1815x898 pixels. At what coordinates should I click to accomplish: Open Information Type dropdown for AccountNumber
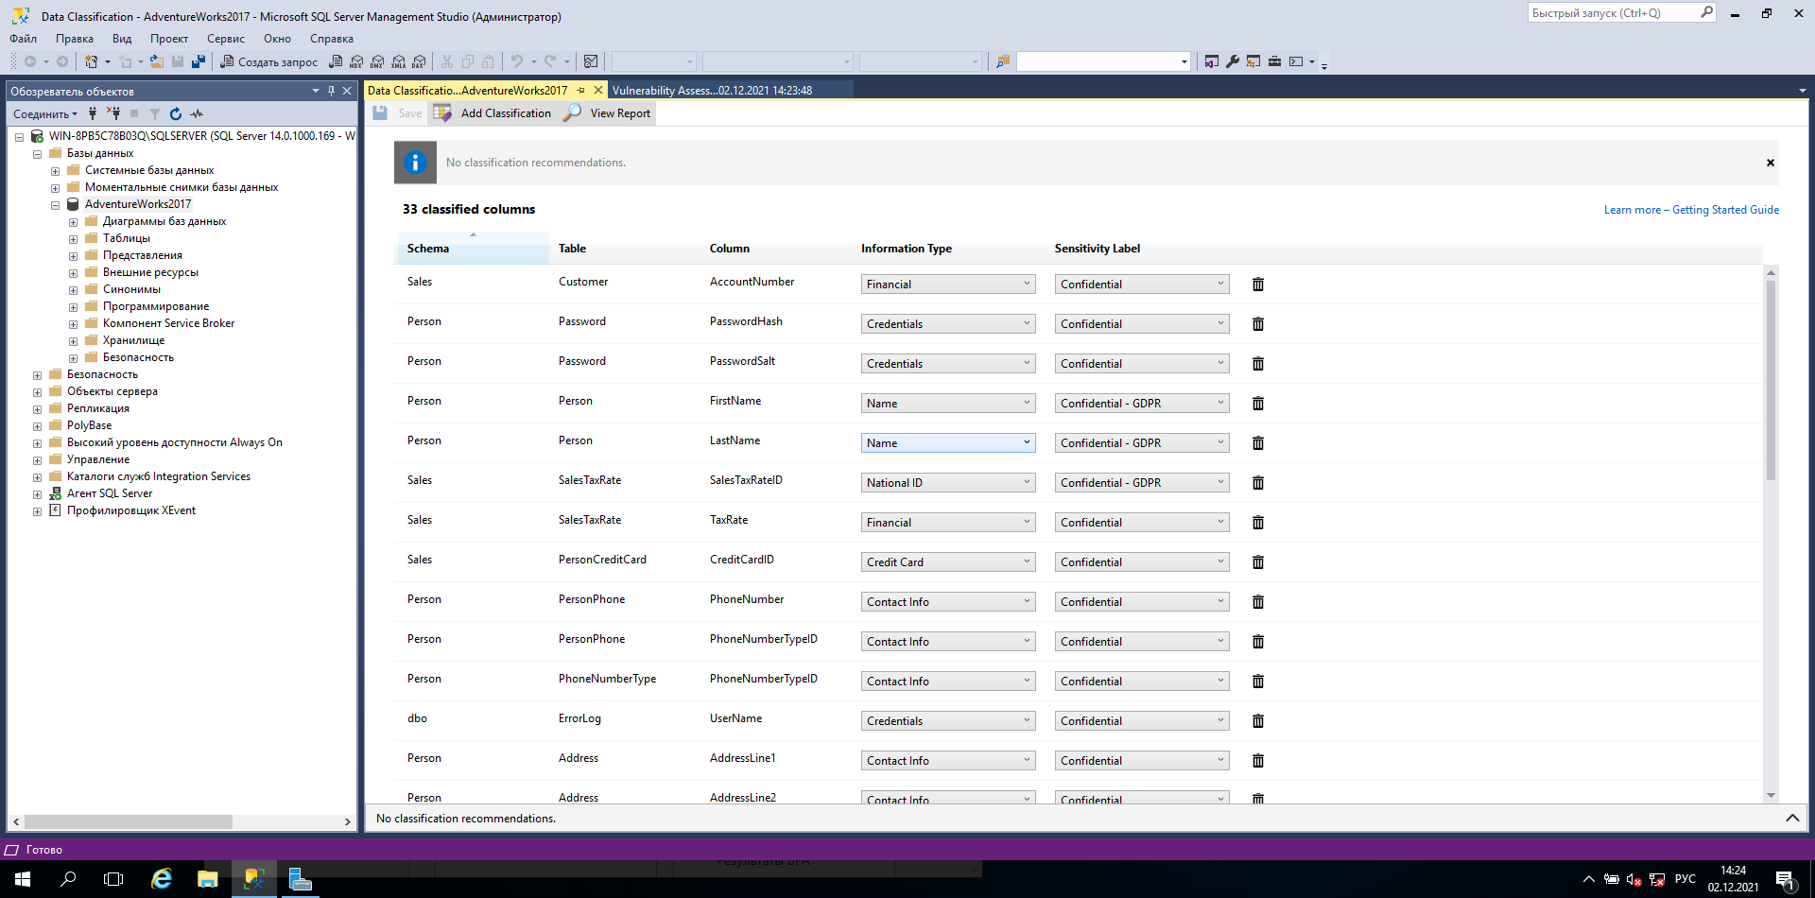pos(948,284)
